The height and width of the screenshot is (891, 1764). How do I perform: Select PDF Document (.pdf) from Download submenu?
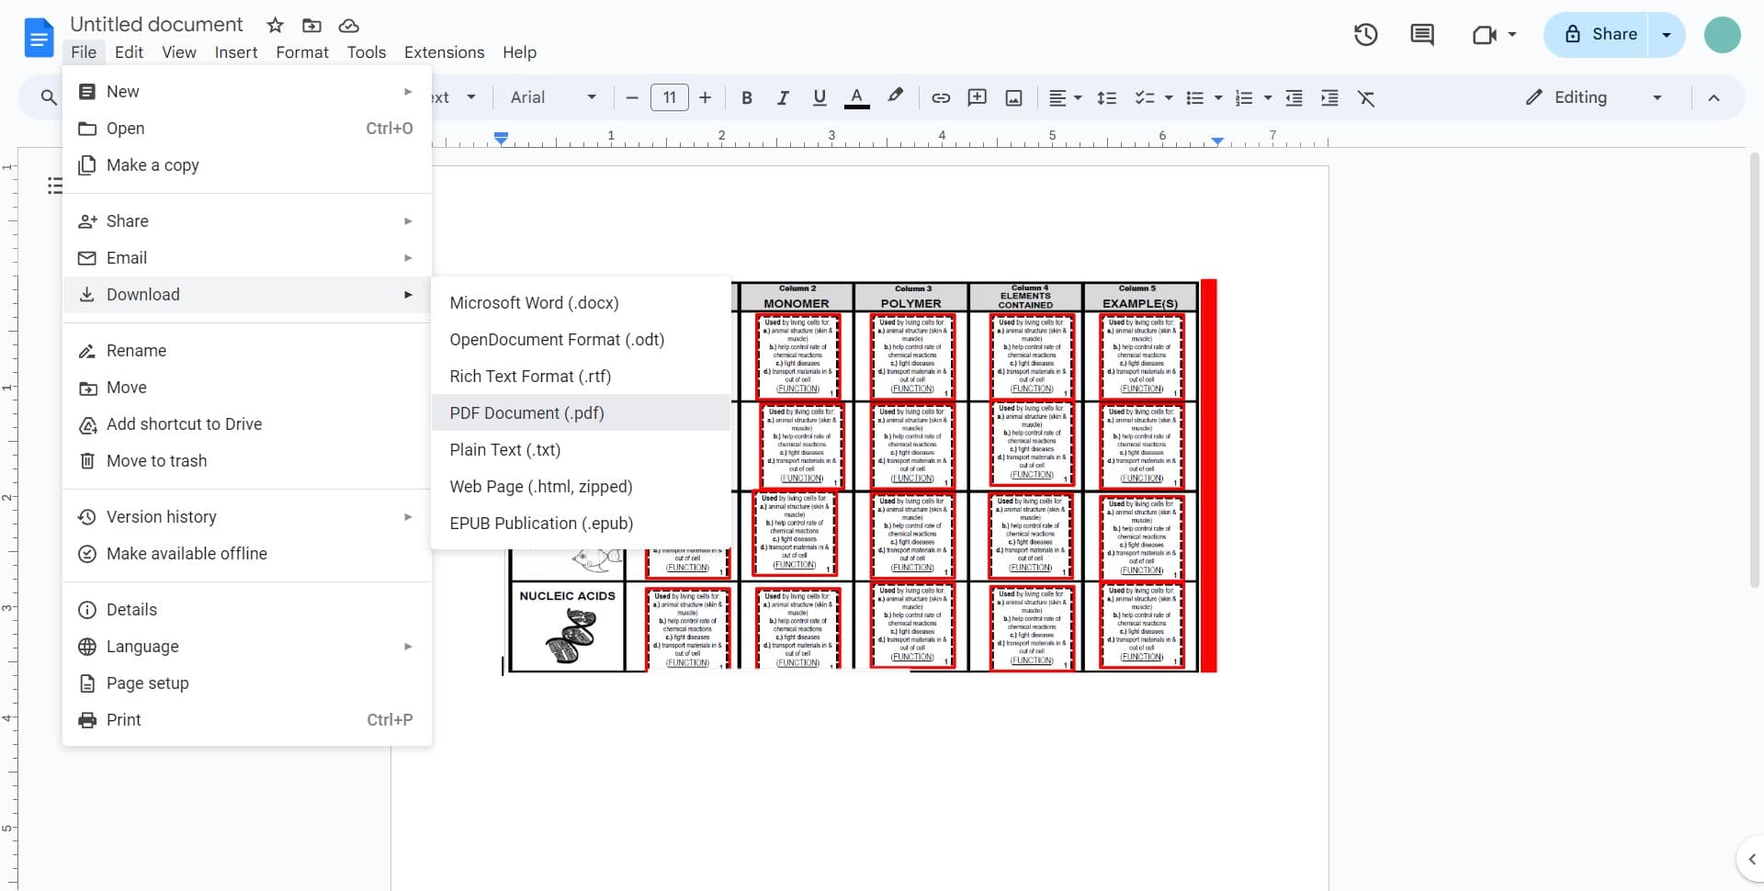[x=526, y=413]
